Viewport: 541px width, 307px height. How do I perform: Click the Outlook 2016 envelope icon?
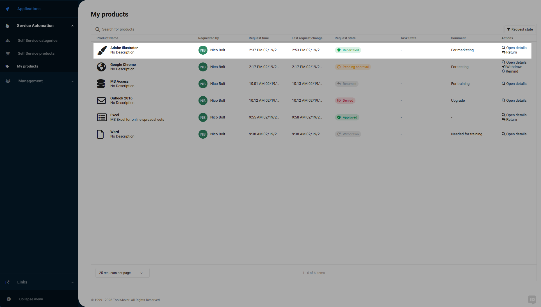[101, 101]
